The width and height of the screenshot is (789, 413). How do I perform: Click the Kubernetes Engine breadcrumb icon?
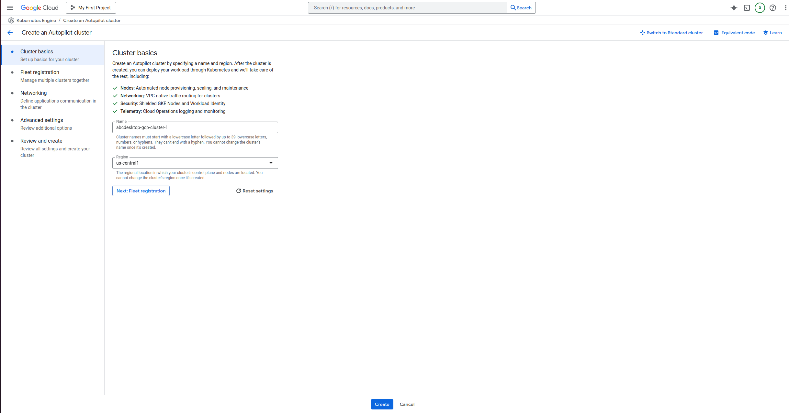11,20
